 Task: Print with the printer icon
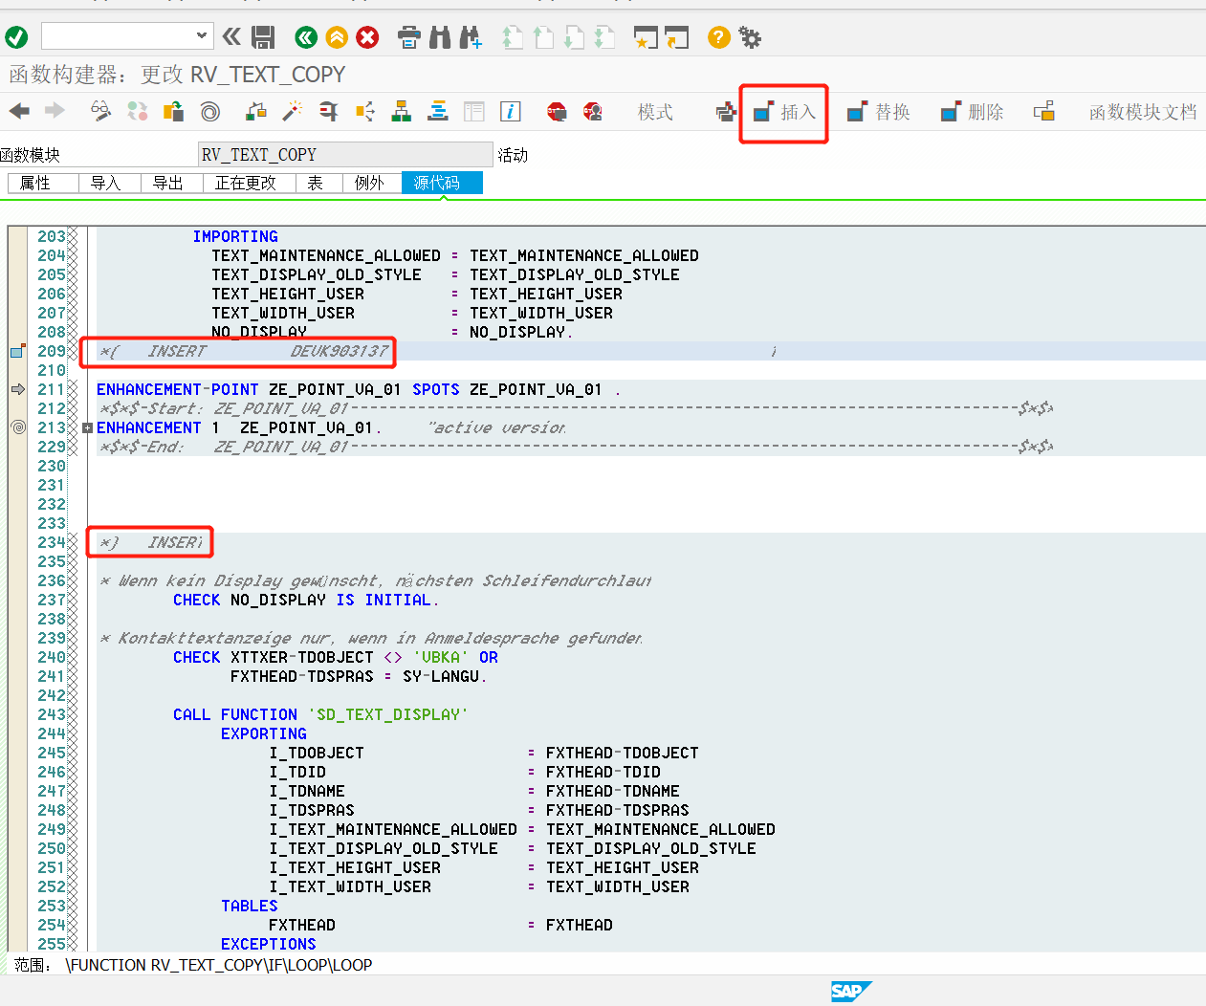tap(409, 37)
